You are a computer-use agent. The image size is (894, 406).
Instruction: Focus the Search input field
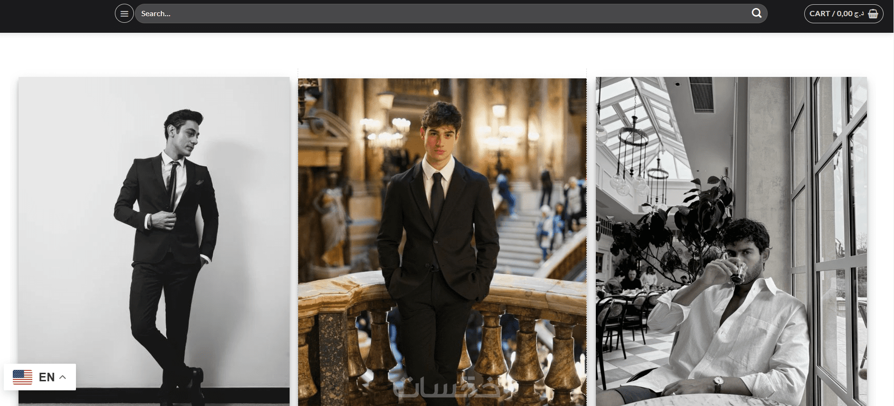(x=451, y=14)
